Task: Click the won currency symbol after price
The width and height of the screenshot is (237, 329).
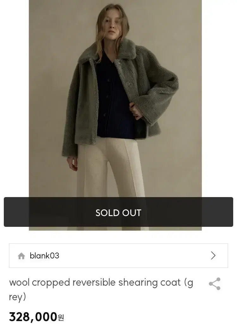Action: pyautogui.click(x=61, y=318)
